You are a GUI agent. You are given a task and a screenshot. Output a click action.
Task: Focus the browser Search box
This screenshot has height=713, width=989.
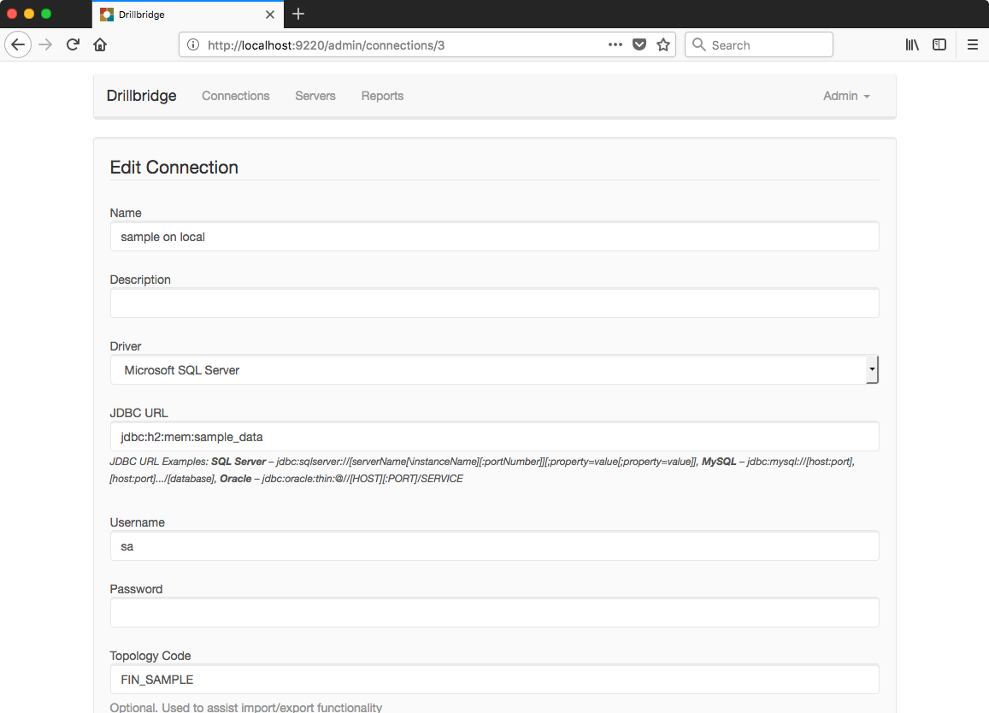tap(759, 44)
